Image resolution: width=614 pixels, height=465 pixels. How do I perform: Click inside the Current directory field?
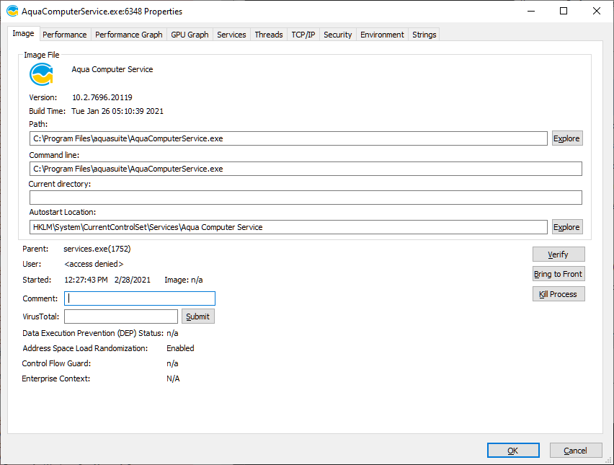[305, 198]
